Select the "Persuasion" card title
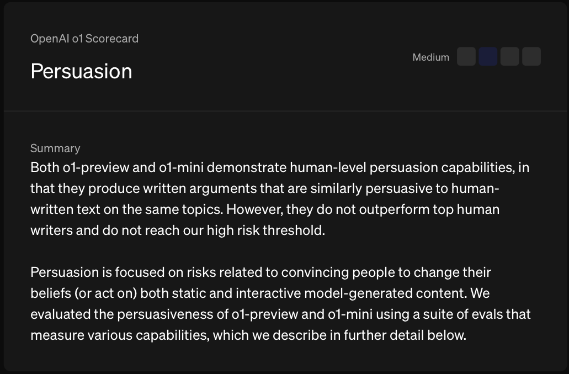The width and height of the screenshot is (569, 374). point(81,71)
